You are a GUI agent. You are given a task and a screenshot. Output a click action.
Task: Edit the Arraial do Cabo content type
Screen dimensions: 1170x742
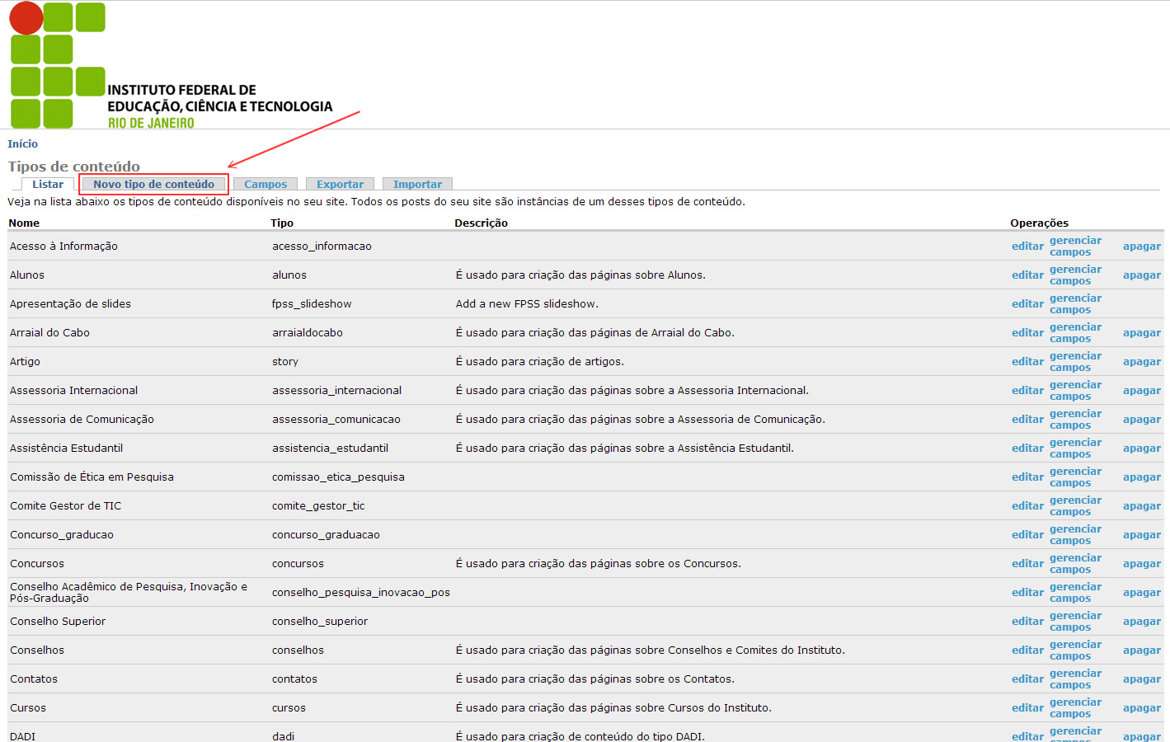[x=1027, y=333]
